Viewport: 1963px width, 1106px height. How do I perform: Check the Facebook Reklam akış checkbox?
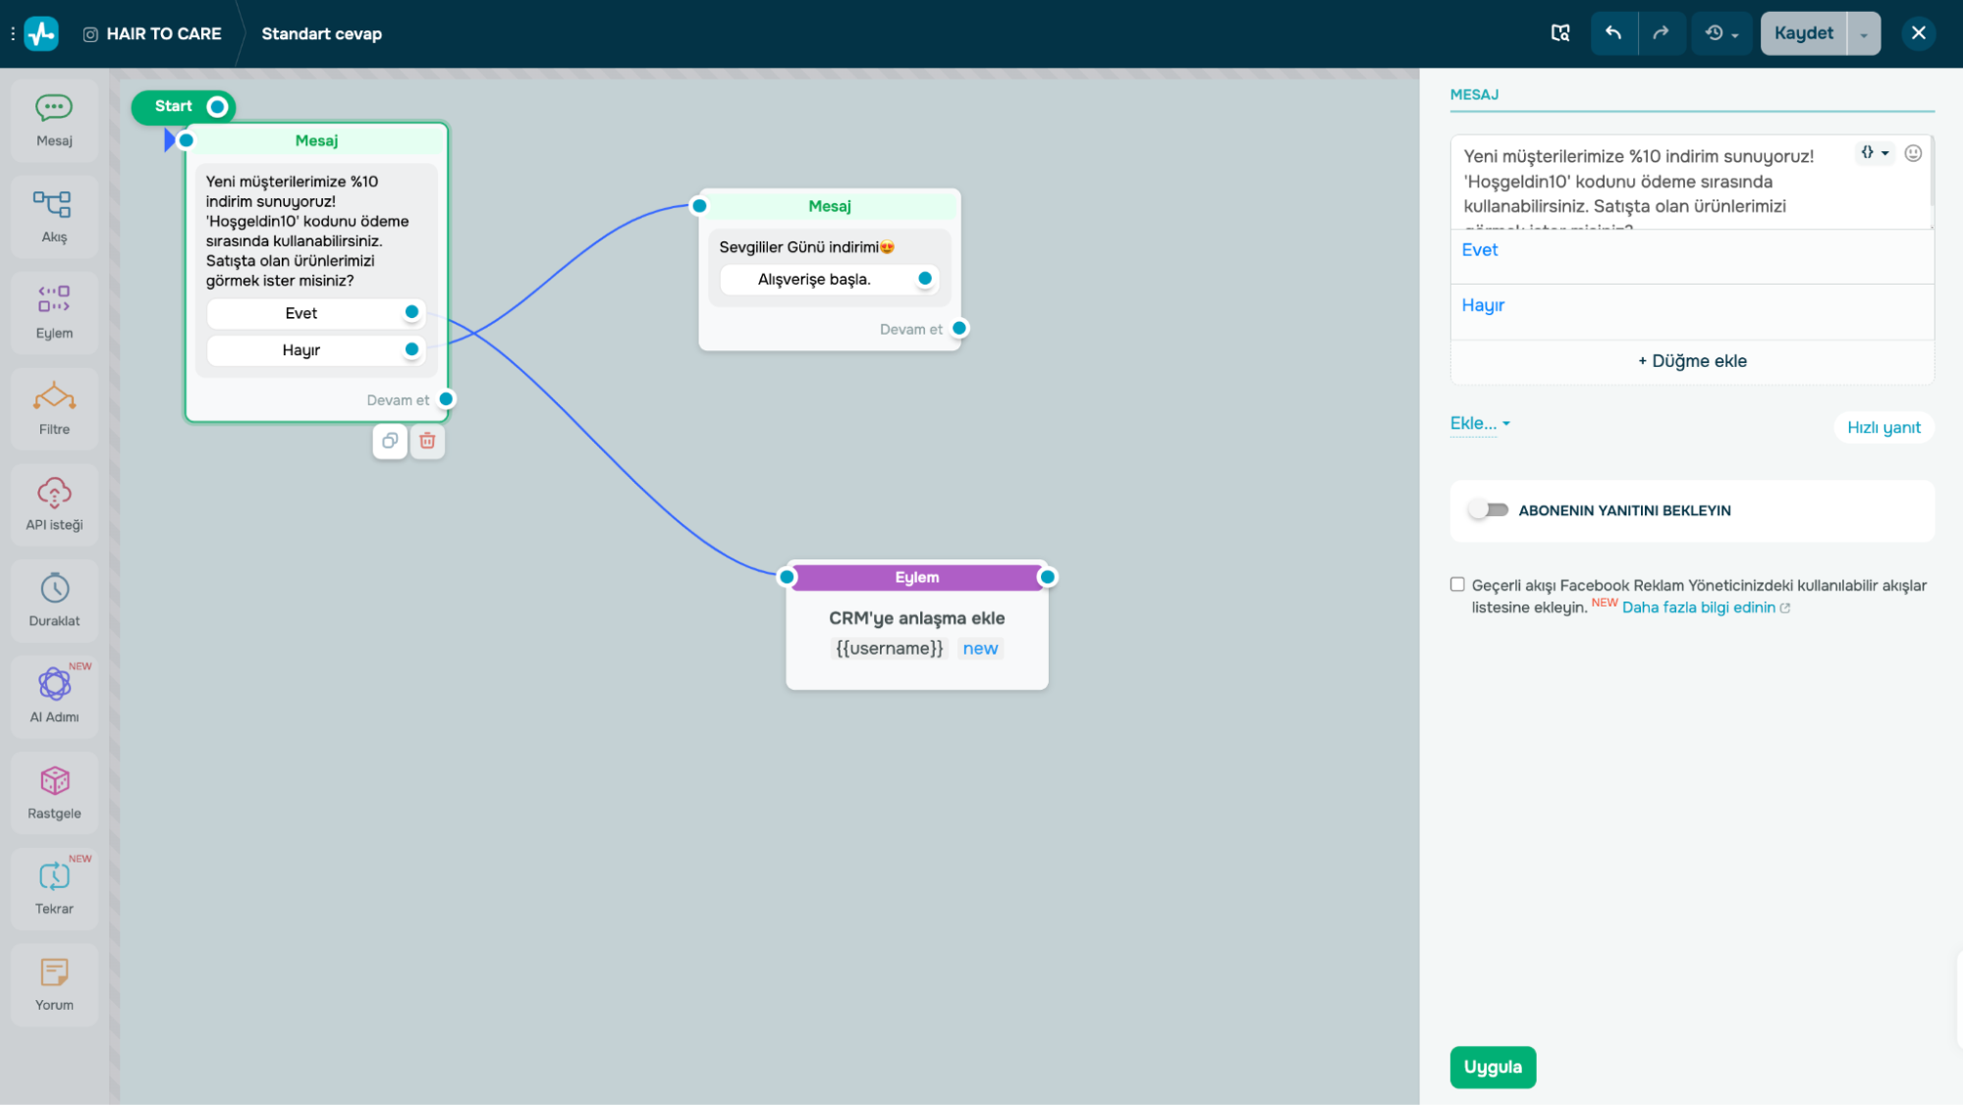(1457, 585)
